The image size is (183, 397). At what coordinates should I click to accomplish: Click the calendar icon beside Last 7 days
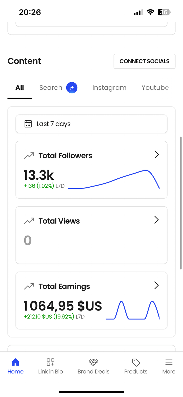point(28,124)
